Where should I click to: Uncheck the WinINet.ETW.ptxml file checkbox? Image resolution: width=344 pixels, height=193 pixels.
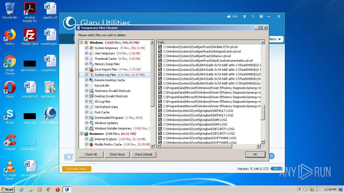160,47
